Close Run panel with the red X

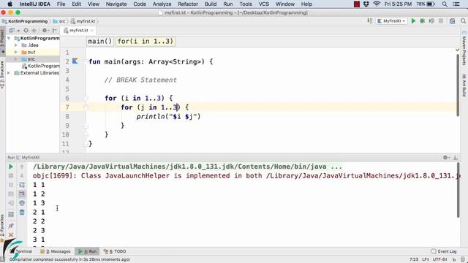pos(11,235)
